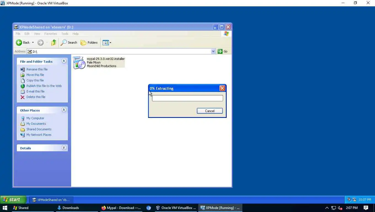This screenshot has width=375, height=212.
Task: Click E-mail this file
Action: pyautogui.click(x=35, y=91)
